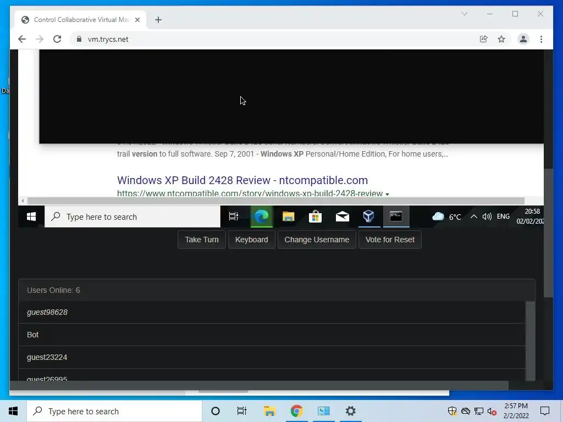Open File Explorer in the VM taskbar
563x422 pixels.
tap(288, 216)
